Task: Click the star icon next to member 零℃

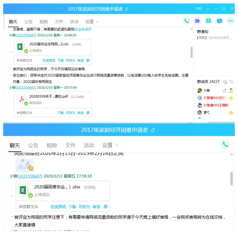Action: [231, 113]
